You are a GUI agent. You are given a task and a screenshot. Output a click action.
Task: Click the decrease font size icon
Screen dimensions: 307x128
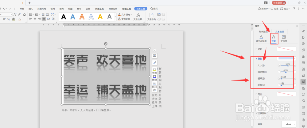(19, 14)
